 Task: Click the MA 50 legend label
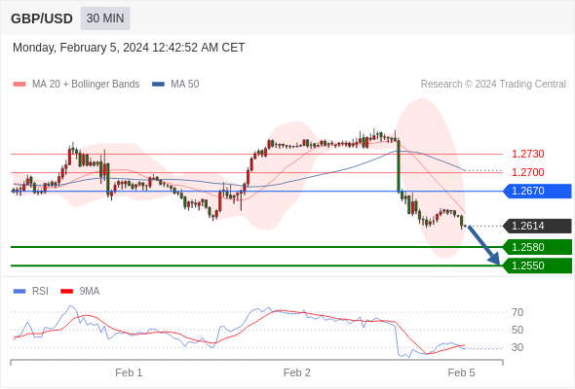coord(185,85)
